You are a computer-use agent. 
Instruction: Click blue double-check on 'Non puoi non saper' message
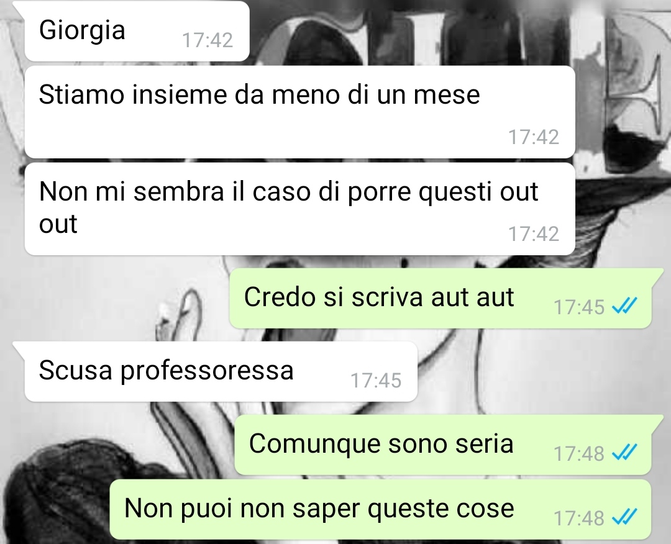(x=625, y=517)
